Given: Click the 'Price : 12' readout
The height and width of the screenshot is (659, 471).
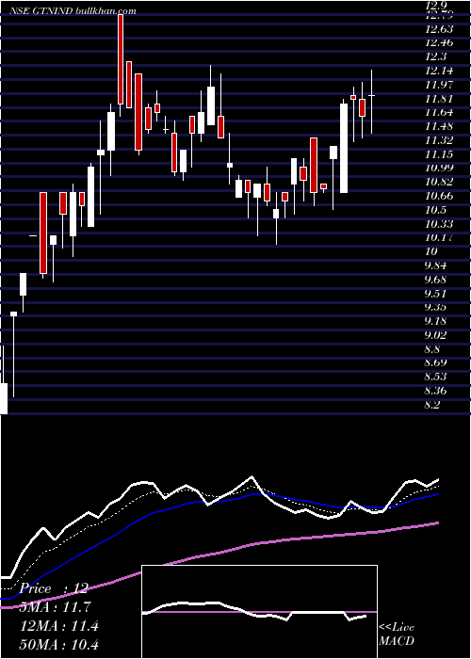Looking at the screenshot, I should 54,588.
